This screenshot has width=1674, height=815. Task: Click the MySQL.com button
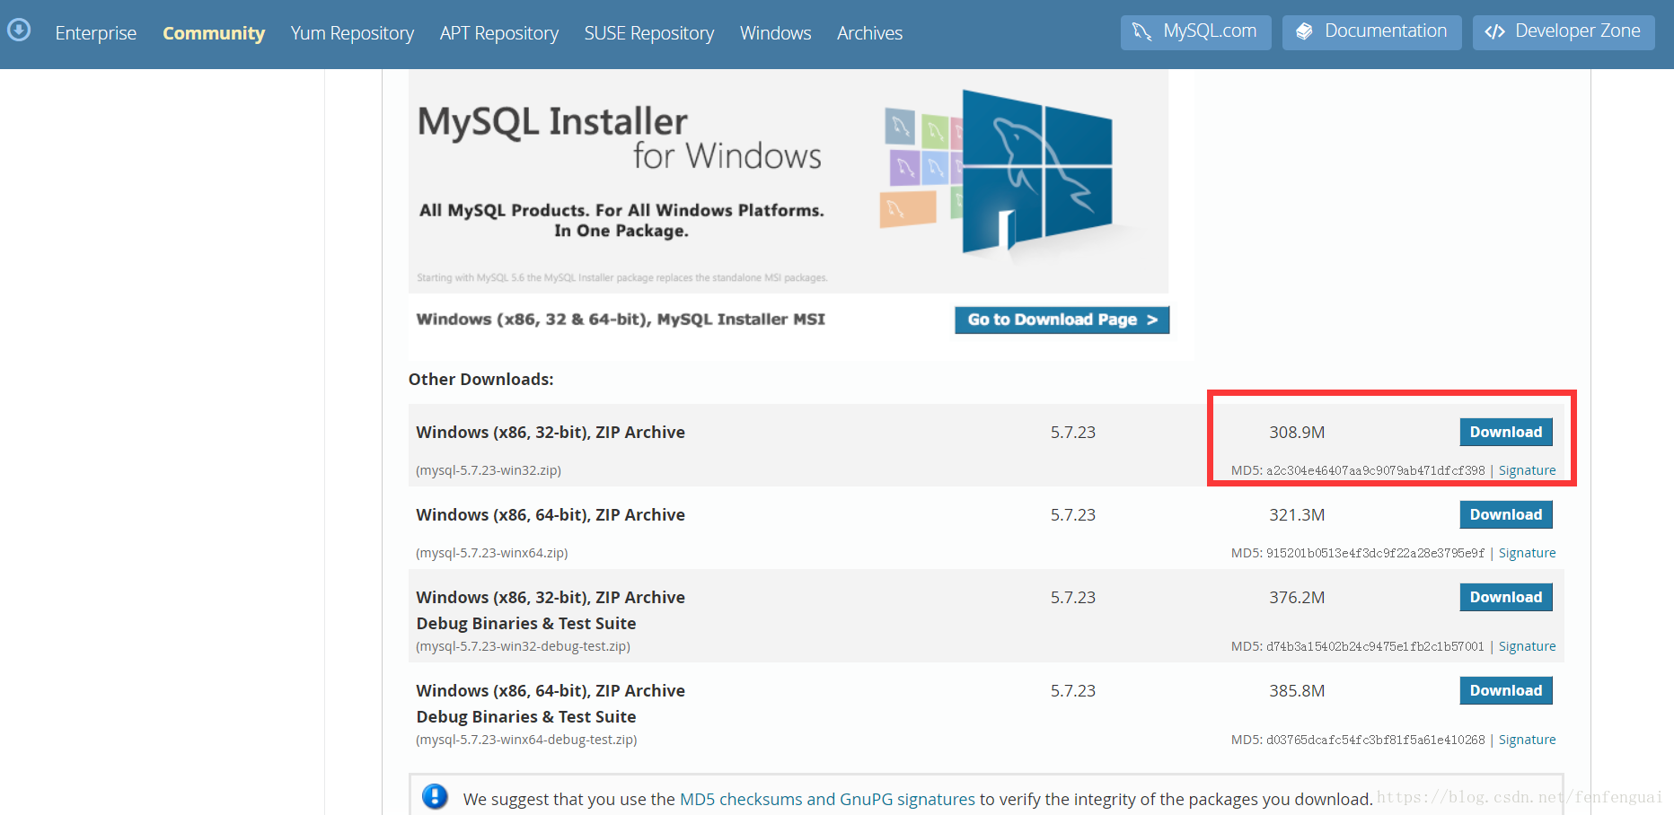click(1195, 32)
